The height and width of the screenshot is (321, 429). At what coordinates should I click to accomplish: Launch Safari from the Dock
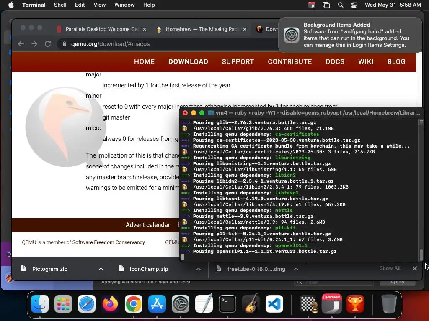[87, 304]
